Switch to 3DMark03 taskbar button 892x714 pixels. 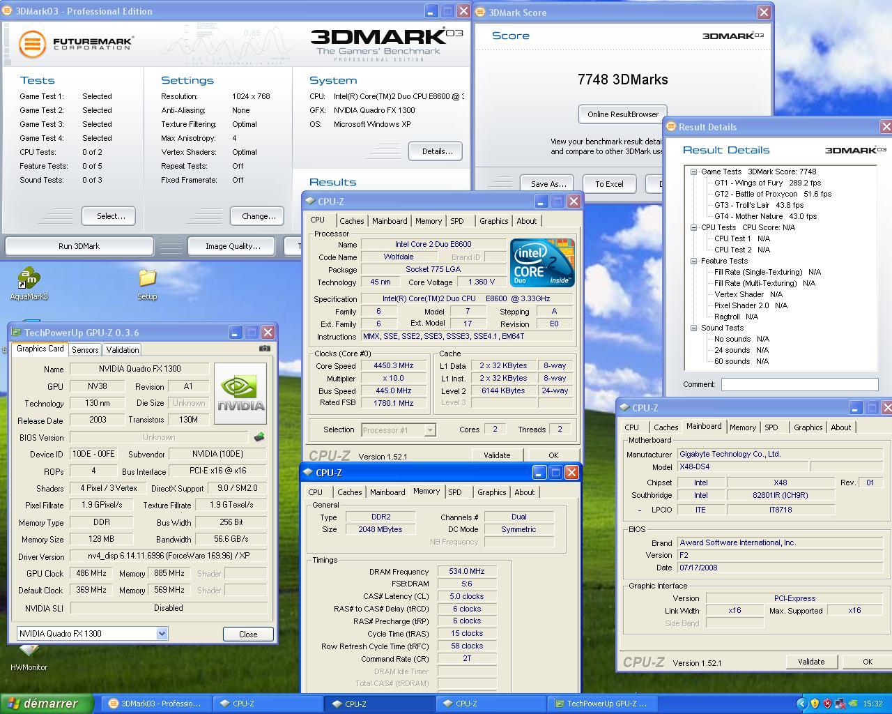156,704
